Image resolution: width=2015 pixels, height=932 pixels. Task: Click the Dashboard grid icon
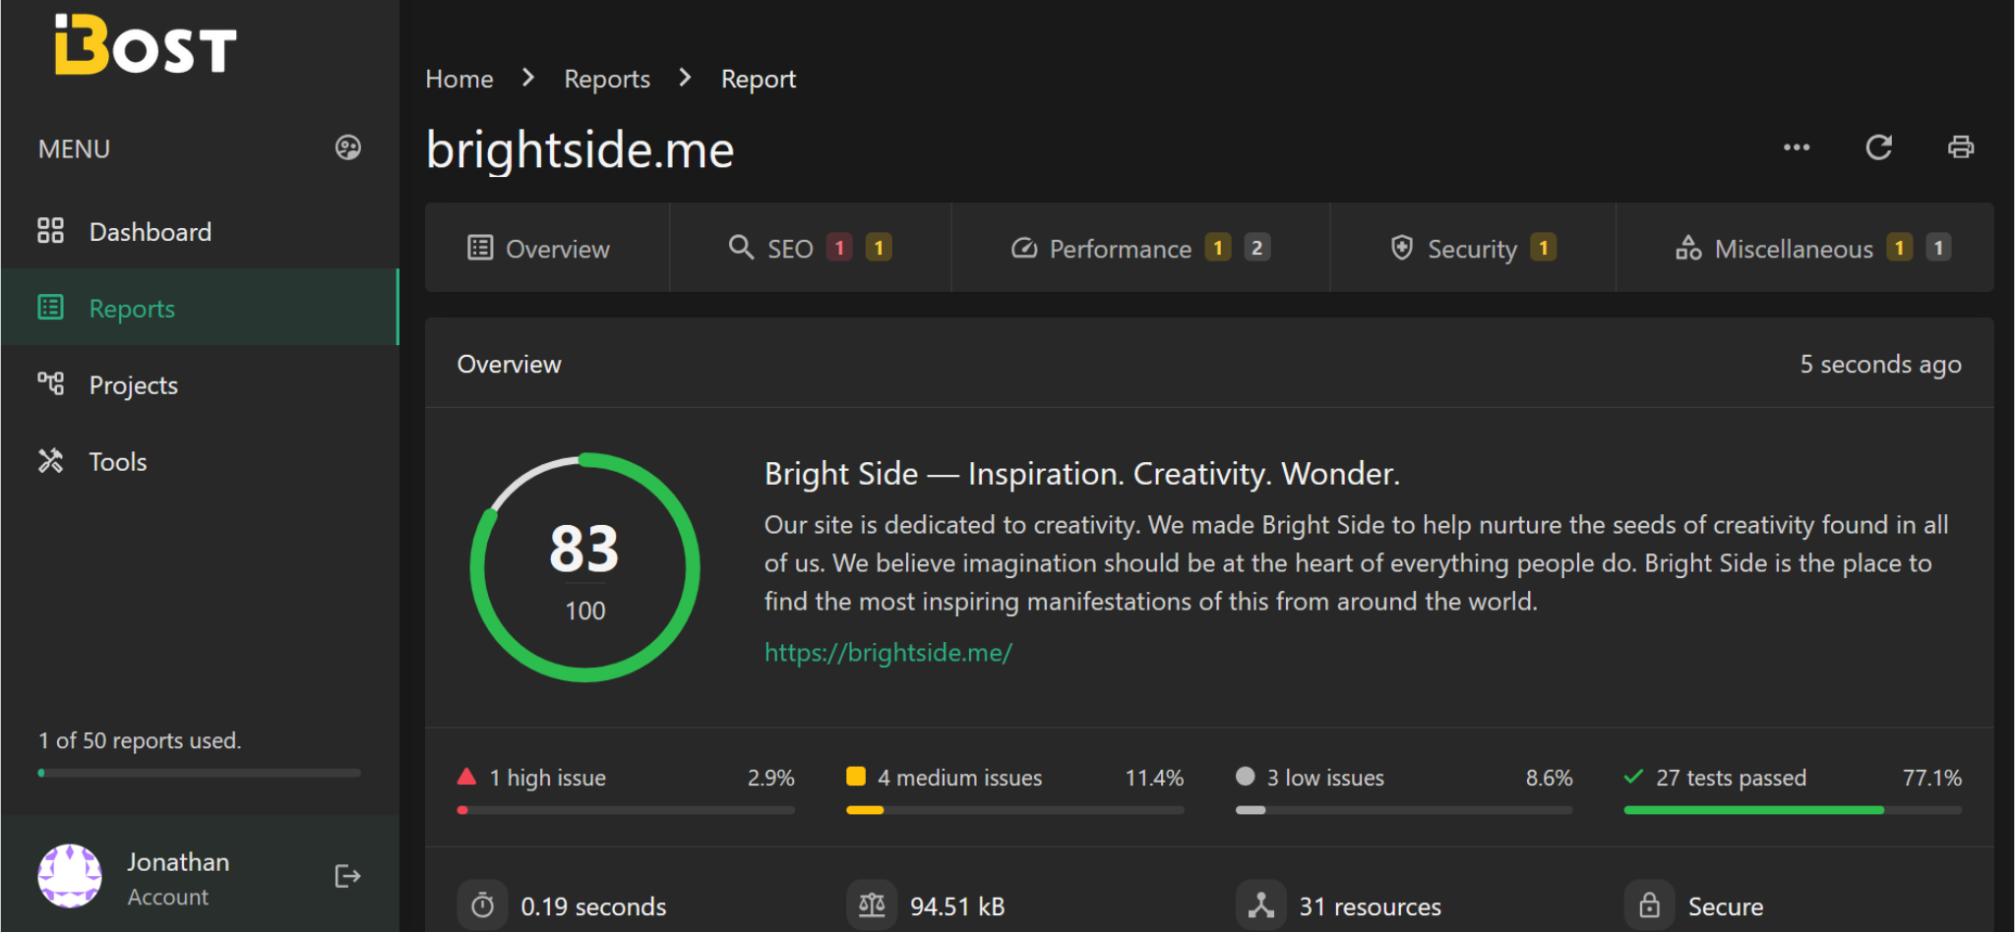click(x=50, y=231)
